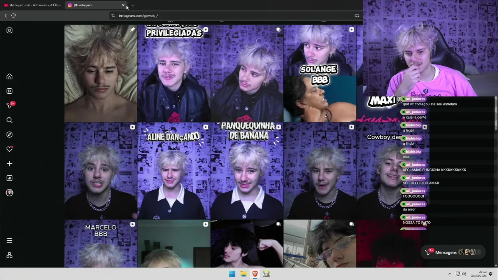Open Reels from the sidebar

(x=9, y=91)
